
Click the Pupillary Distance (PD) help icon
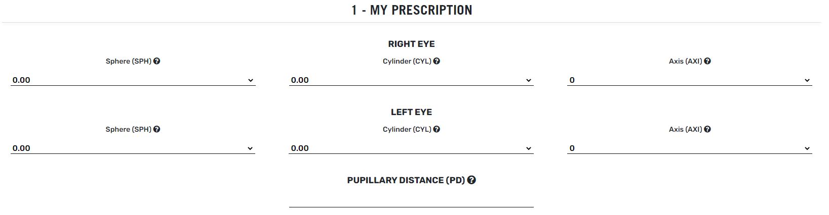pos(471,180)
